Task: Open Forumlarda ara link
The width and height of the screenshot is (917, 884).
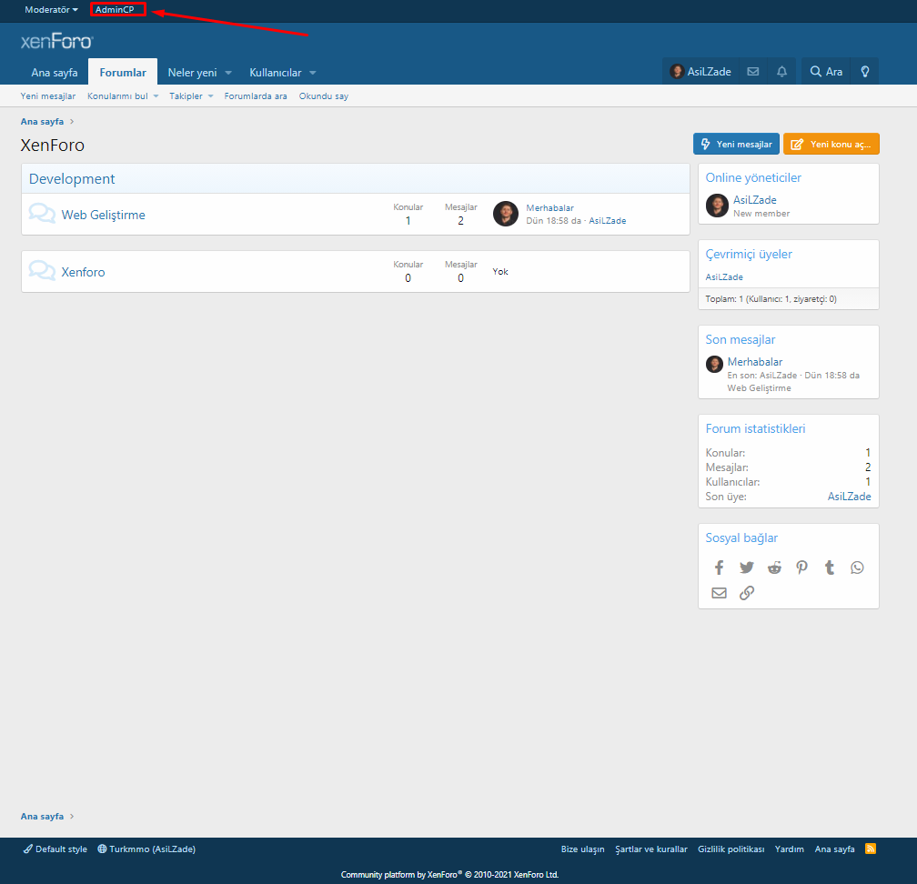Action: pyautogui.click(x=256, y=95)
